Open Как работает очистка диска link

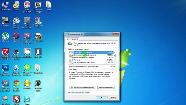tap(79, 92)
